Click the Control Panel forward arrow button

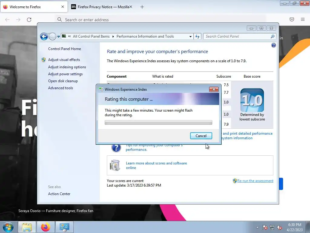52,36
